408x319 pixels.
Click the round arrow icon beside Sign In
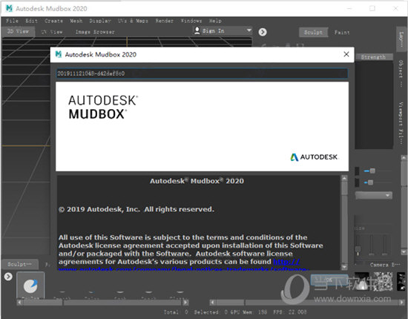tap(263, 32)
